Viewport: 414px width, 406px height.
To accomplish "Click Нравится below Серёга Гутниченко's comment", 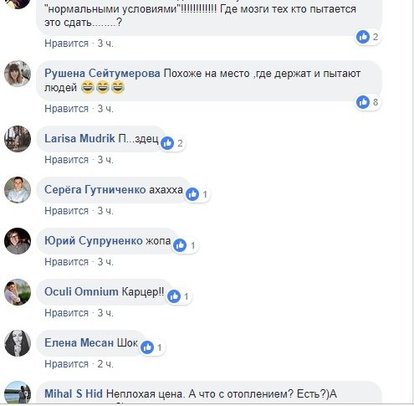I will coord(66,211).
